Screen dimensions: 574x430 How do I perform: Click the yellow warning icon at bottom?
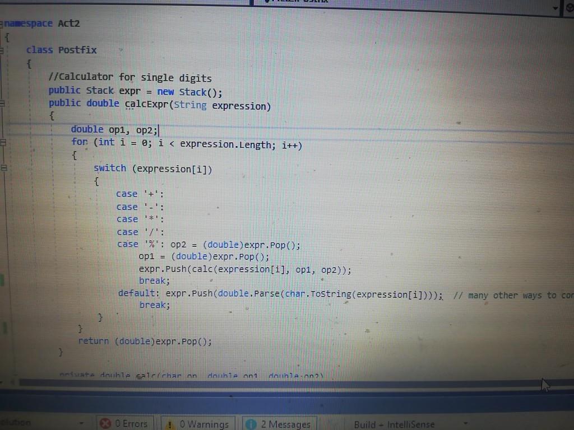click(x=170, y=424)
